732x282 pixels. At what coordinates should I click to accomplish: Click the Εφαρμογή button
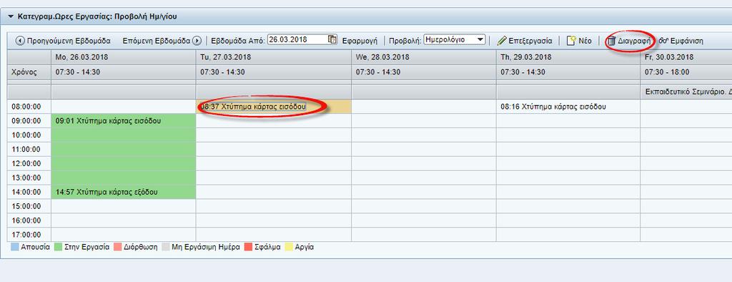click(359, 41)
